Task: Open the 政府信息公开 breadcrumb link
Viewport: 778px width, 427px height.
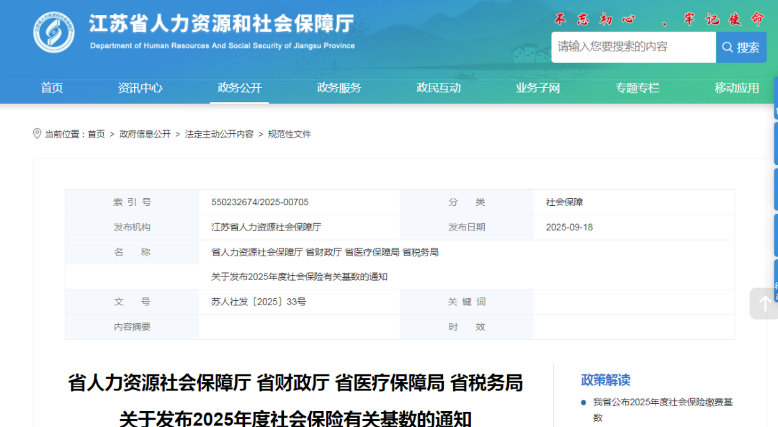Action: point(143,133)
